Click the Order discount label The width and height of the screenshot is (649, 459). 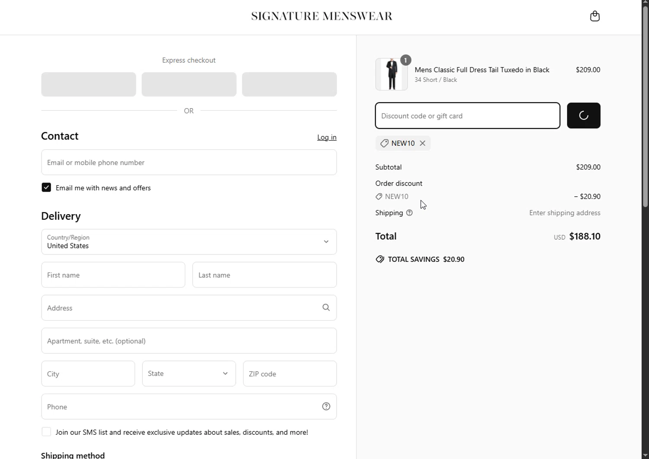pos(399,183)
